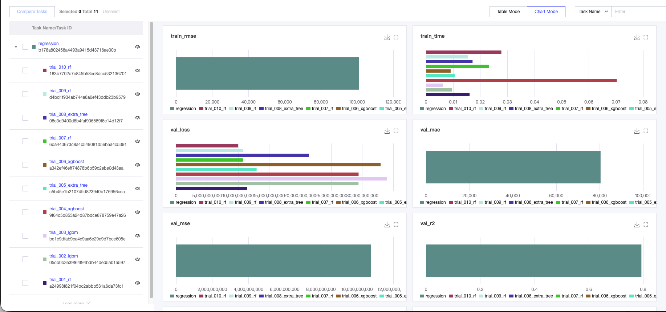Toggle trial_007_rf in train_time legend
666x312 pixels.
click(x=569, y=109)
